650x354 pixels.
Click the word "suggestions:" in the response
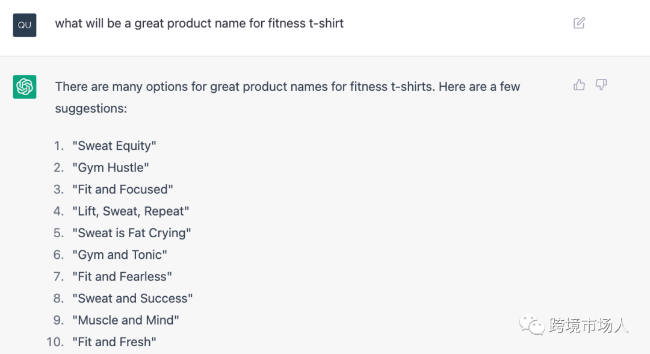[91, 108]
